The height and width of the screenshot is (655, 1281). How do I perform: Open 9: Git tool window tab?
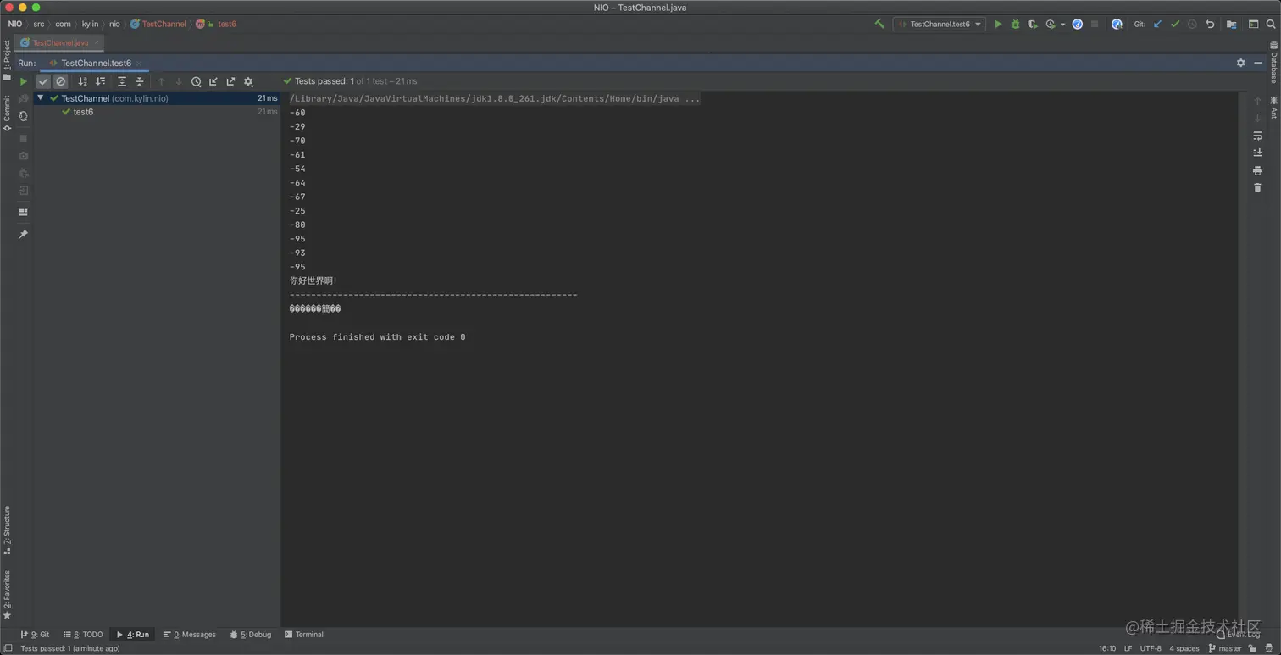click(35, 635)
